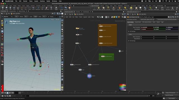Open the color palette in network editor
Image resolution: width=179 pixels, height=100 pixels.
123,87
